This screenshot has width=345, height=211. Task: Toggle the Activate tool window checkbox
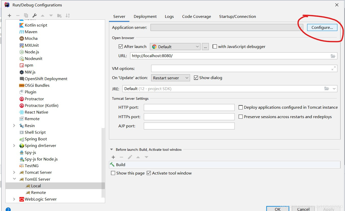click(149, 173)
